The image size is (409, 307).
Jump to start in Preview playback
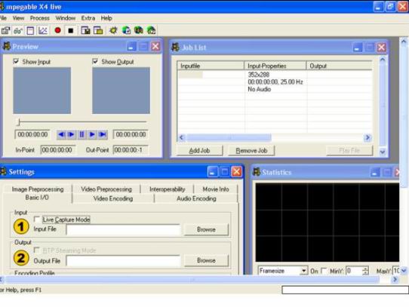(x=61, y=134)
